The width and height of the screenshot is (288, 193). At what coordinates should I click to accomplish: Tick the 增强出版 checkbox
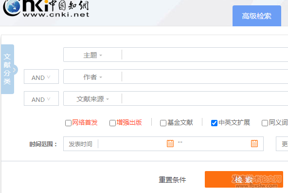(112, 123)
